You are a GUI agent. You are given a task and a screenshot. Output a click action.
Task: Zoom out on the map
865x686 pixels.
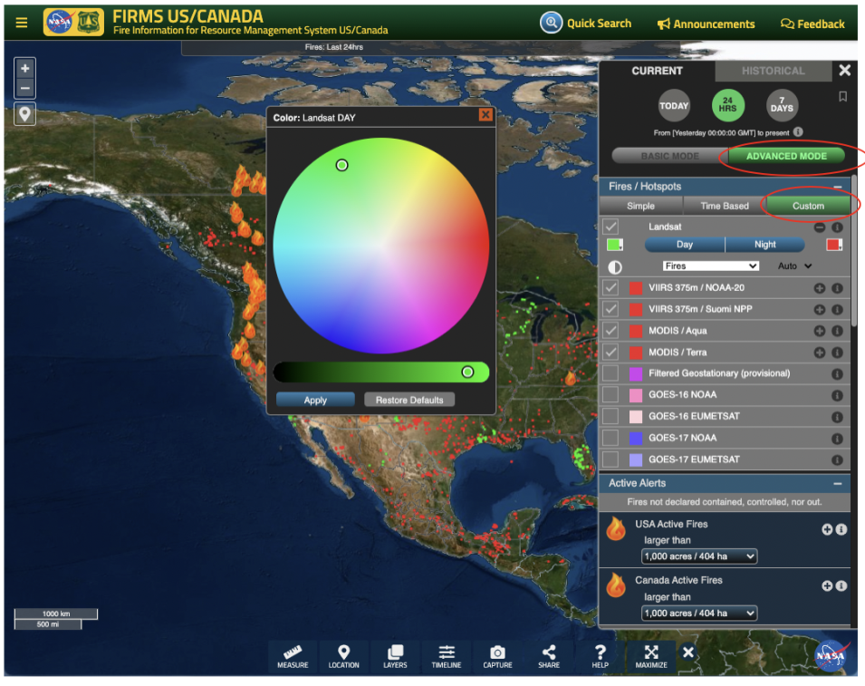(24, 88)
